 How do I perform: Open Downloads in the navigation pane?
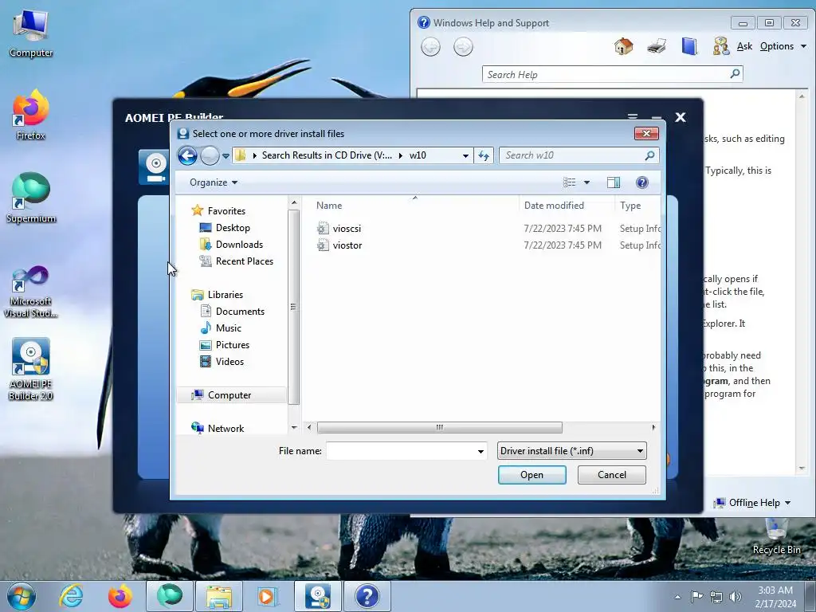pyautogui.click(x=239, y=245)
